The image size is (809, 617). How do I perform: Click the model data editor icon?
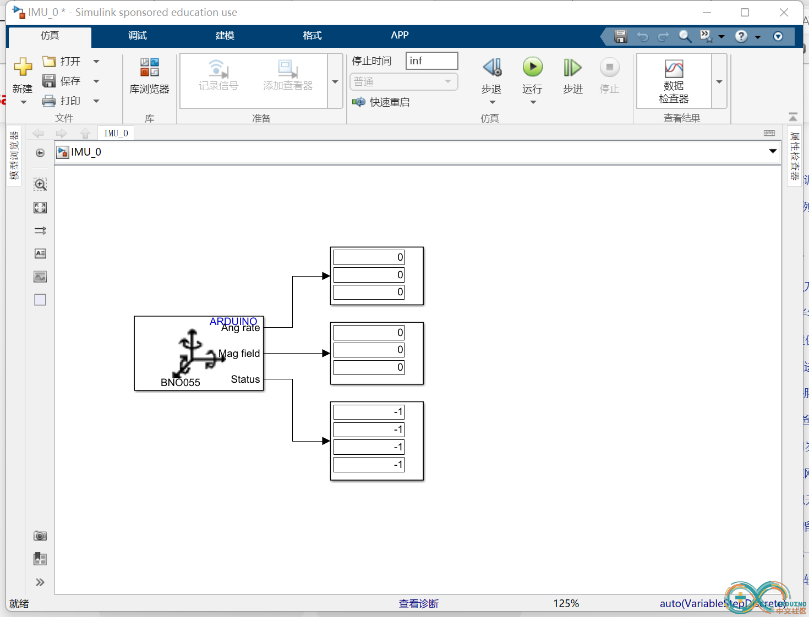pos(40,559)
